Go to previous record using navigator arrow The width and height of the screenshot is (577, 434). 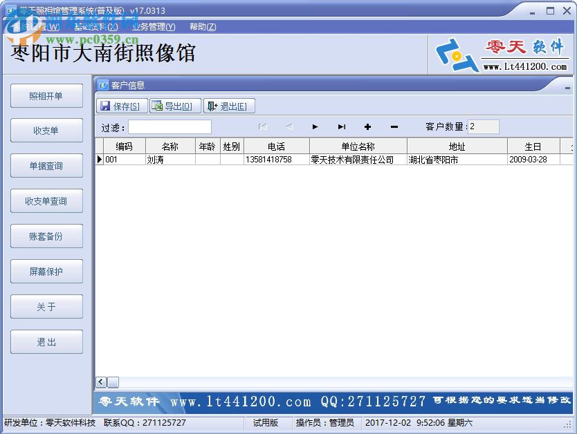pyautogui.click(x=288, y=127)
